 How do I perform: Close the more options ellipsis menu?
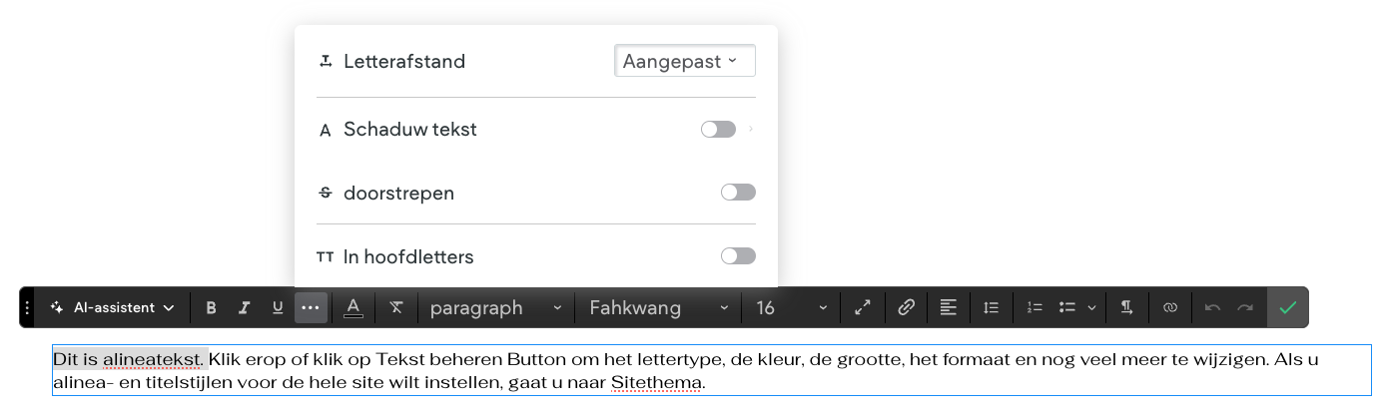311,308
